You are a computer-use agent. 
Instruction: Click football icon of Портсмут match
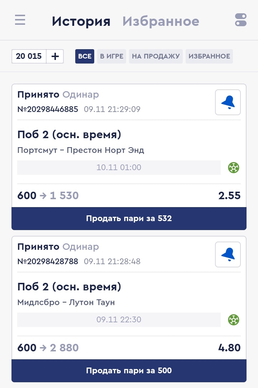(234, 167)
